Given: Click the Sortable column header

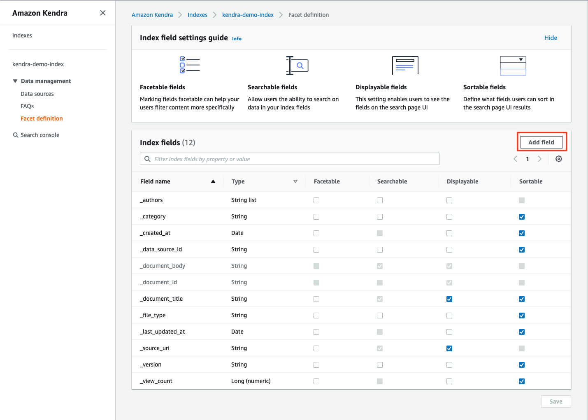Looking at the screenshot, I should click(531, 181).
